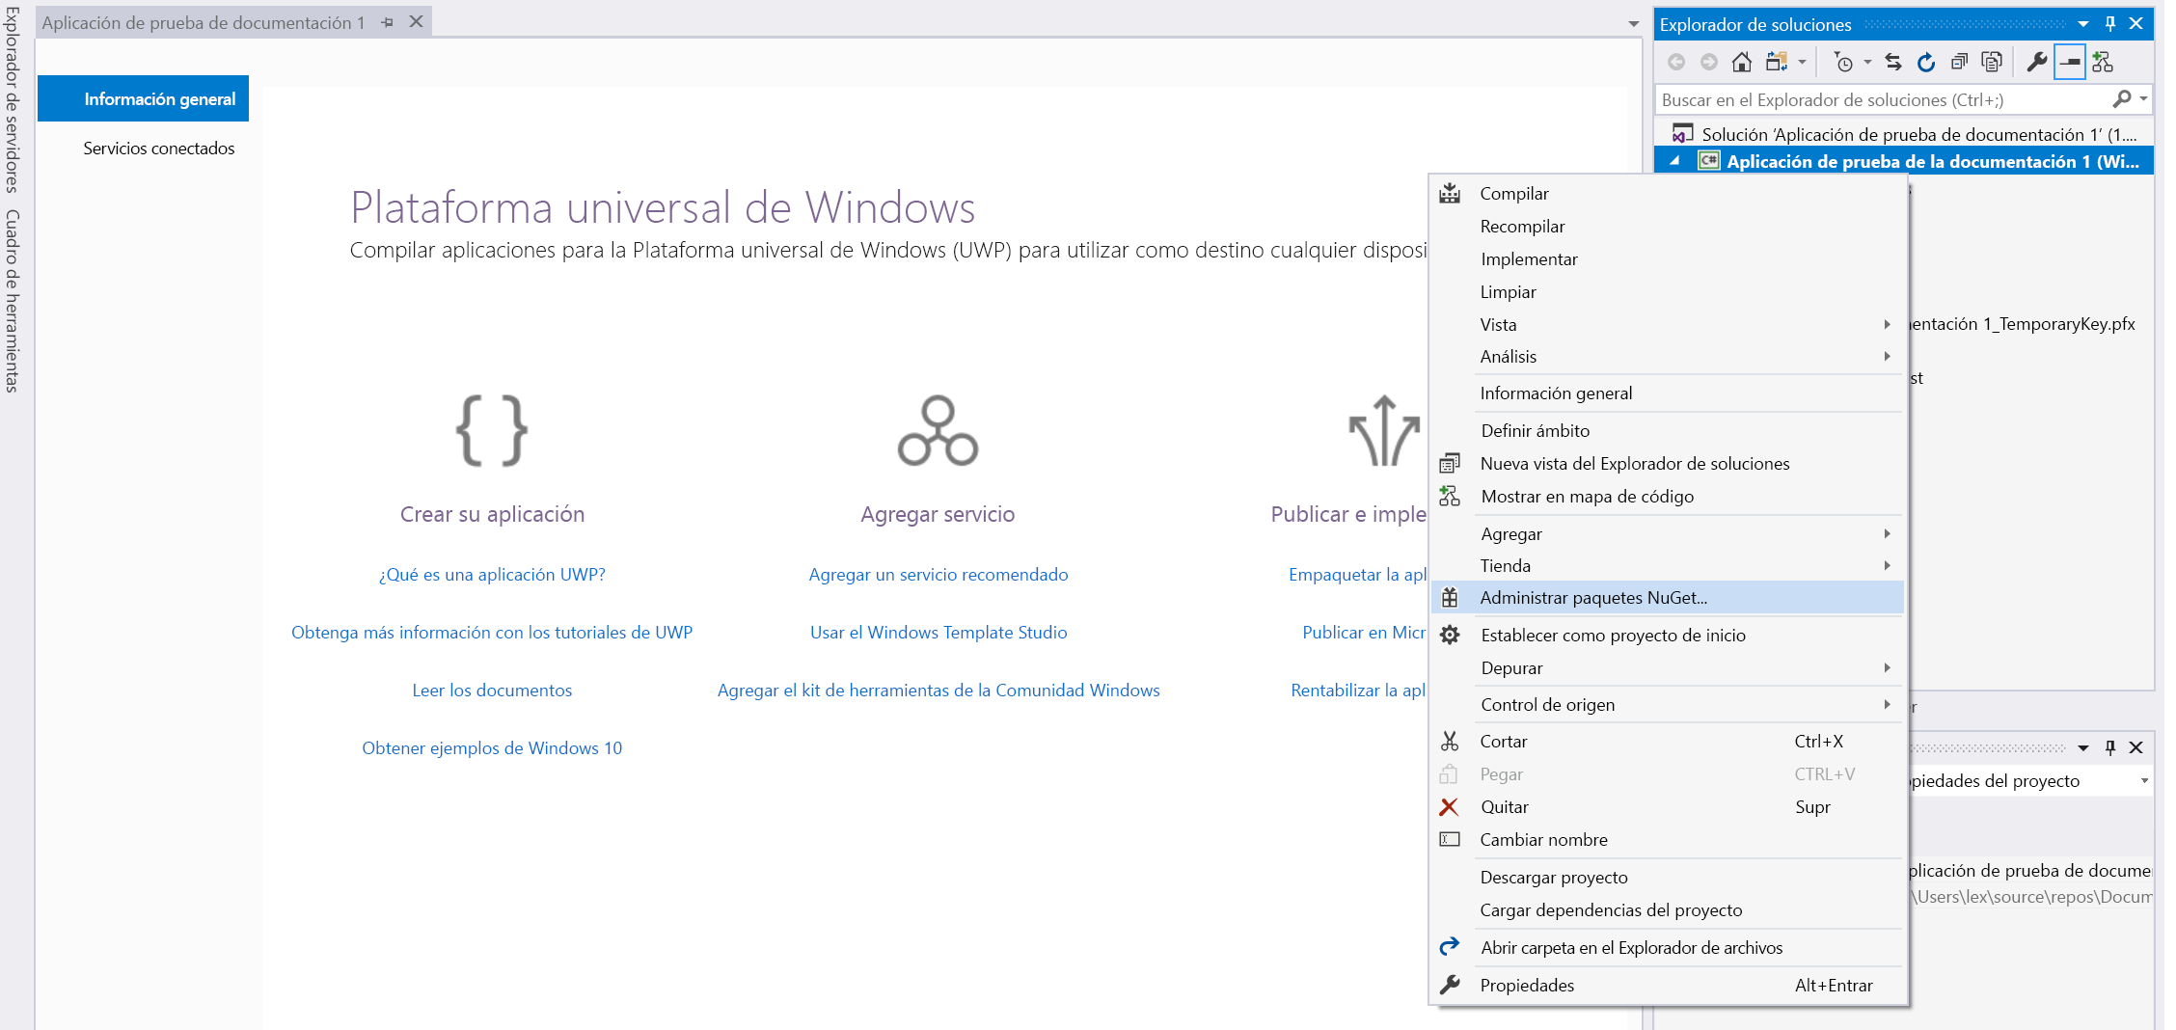
Task: Collapse all items in Solution Explorer
Action: coord(1962,61)
